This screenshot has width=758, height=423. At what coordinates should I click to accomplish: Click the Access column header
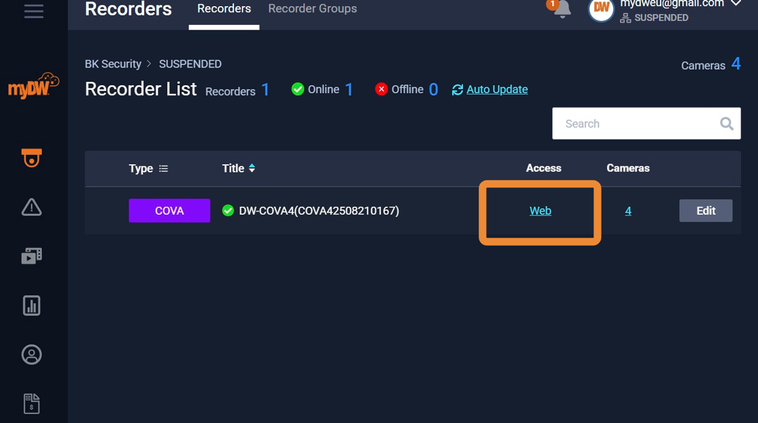coord(543,168)
